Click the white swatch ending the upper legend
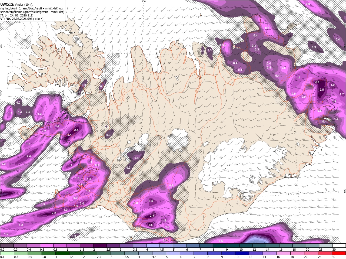 point(339,246)
